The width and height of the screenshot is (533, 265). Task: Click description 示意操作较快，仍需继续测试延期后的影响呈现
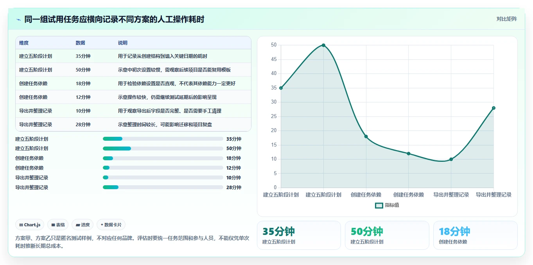pyautogui.click(x=167, y=97)
